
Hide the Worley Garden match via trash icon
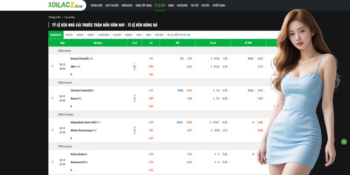(52, 162)
